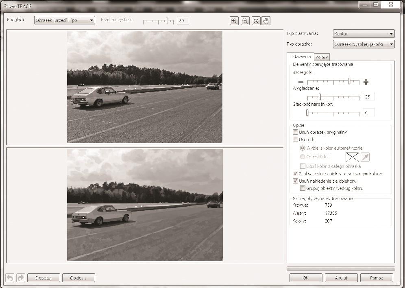
Task: Pick background color with eyedropper icon
Action: [365, 157]
